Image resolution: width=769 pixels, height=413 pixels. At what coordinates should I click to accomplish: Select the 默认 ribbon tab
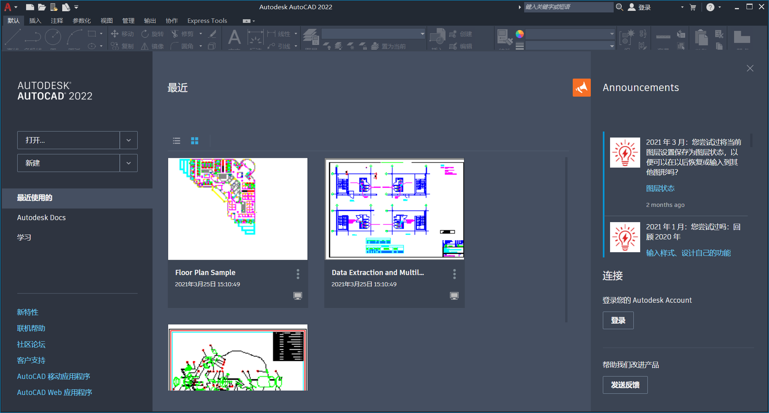14,20
